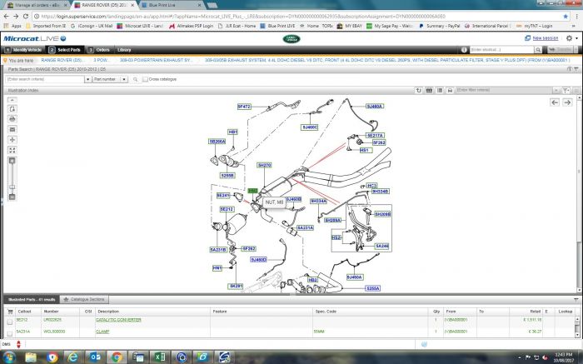
Task: Click the information icon beside the shortcut search box
Action: [464, 50]
